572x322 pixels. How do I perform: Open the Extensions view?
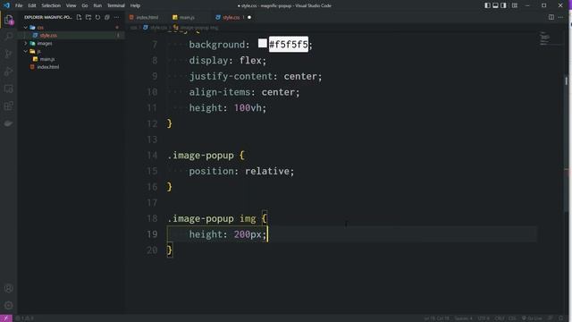coord(8,106)
